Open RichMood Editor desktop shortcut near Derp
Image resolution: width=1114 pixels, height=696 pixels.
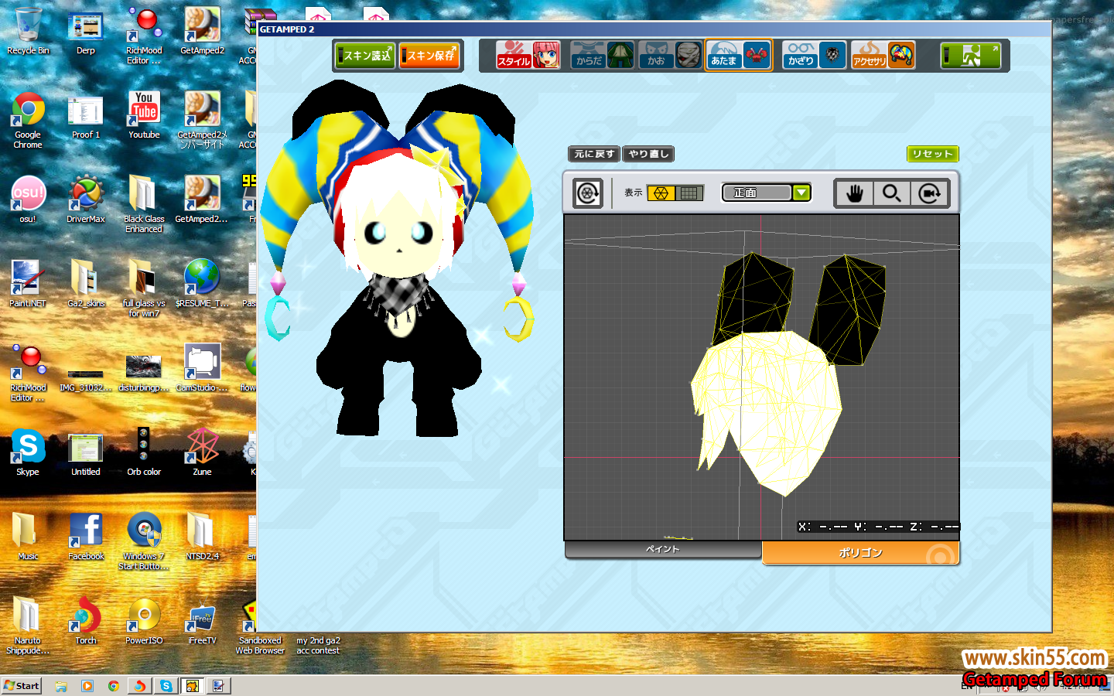[144, 36]
